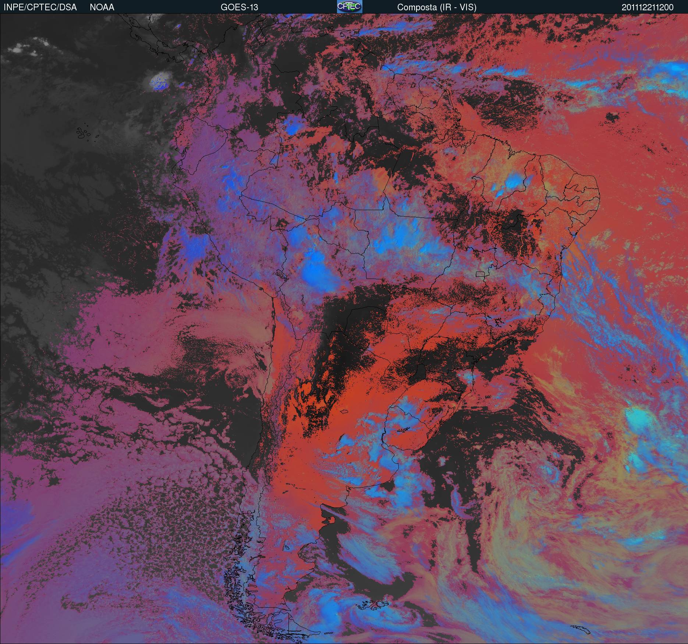The image size is (688, 644).
Task: Click the GOES-13 satellite label
Action: [239, 7]
